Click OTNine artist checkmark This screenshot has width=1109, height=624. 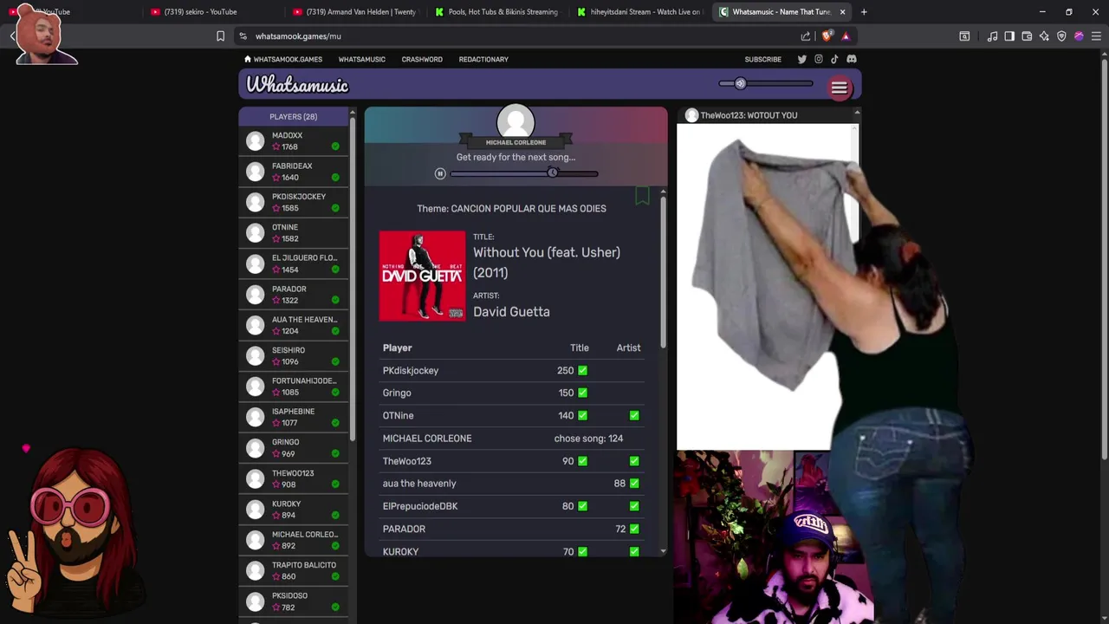634,415
